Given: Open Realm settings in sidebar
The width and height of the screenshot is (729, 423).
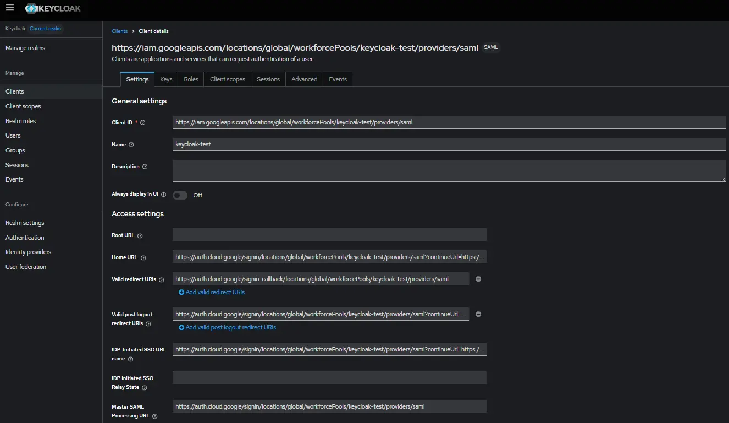Looking at the screenshot, I should tap(25, 223).
